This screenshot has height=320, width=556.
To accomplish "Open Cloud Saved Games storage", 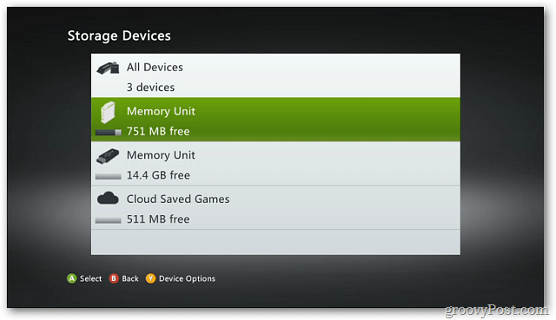I will (x=275, y=207).
